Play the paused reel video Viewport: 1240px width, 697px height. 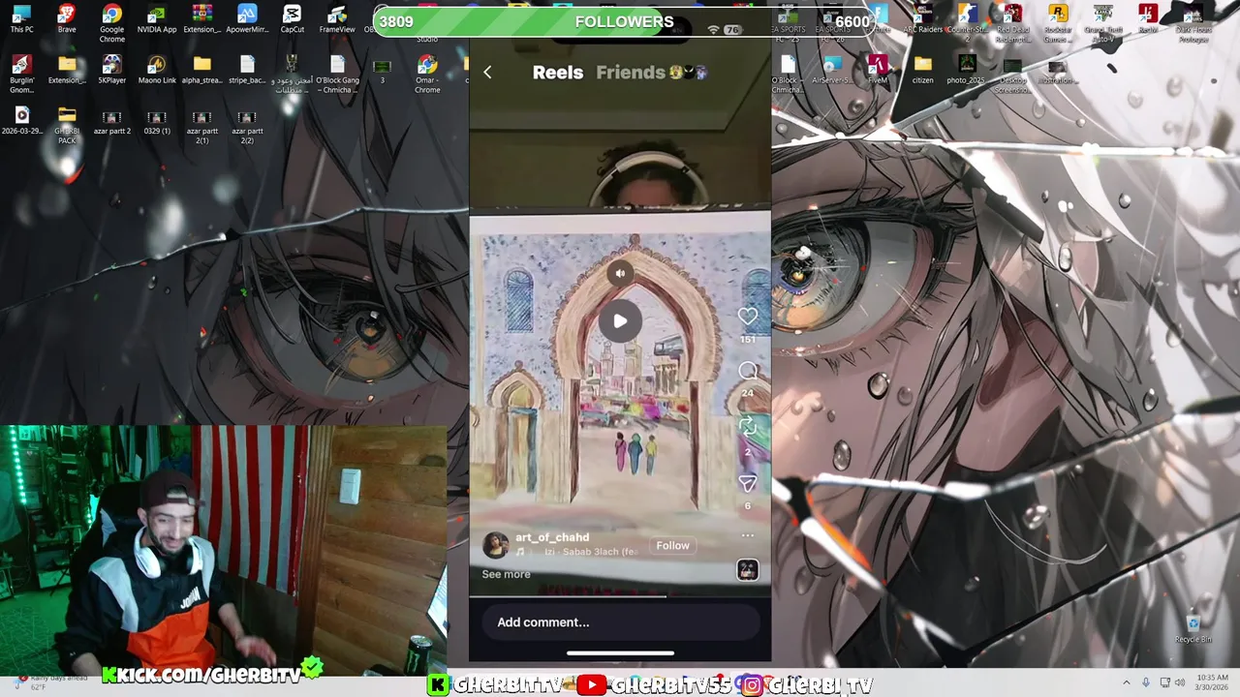click(620, 321)
